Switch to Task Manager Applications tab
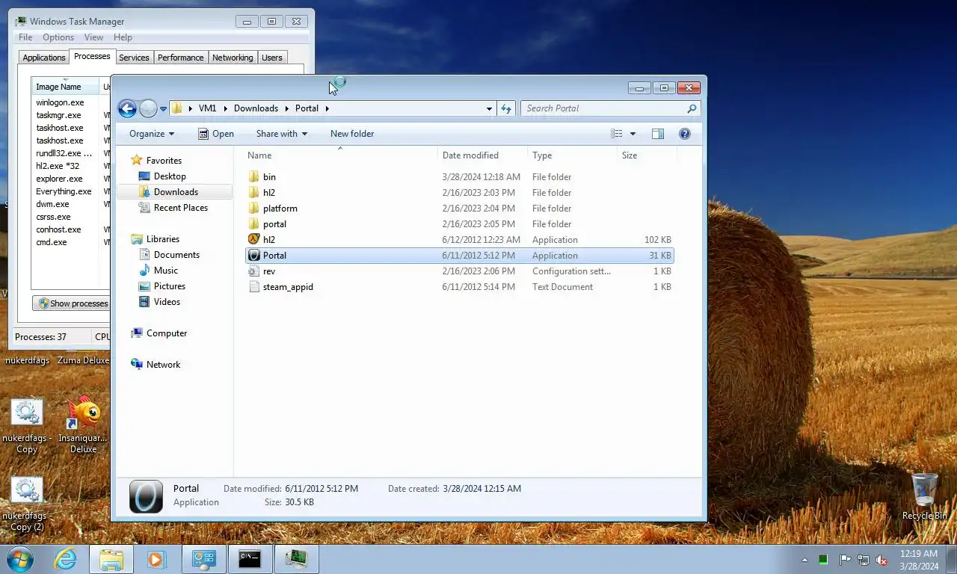Screen dimensions: 957x574 44,58
